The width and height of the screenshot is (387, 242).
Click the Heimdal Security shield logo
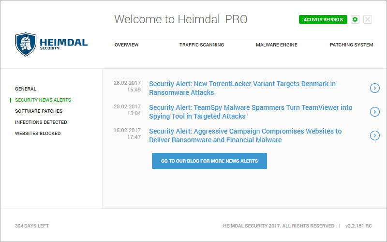coord(26,45)
